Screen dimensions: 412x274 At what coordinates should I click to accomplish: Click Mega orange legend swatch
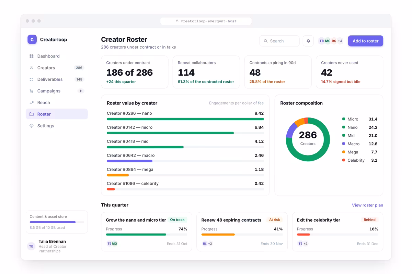tap(343, 152)
